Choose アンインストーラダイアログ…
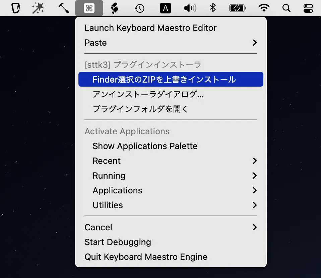Screen dimensions: 321x278 pos(171,94)
